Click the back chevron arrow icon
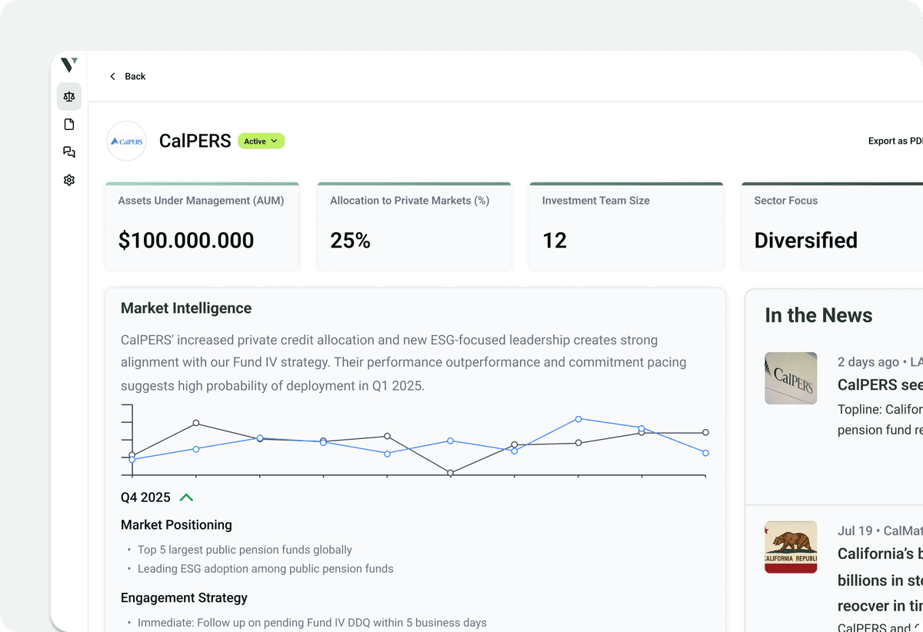This screenshot has width=923, height=632. 112,76
